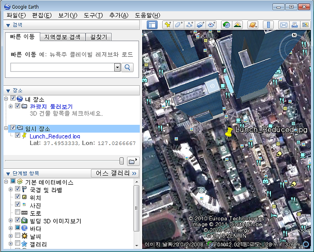Image resolution: width=314 pixels, height=252 pixels.
Task: Toggle the 국경 및 라벨 layer checkbox
Action: pos(17,189)
